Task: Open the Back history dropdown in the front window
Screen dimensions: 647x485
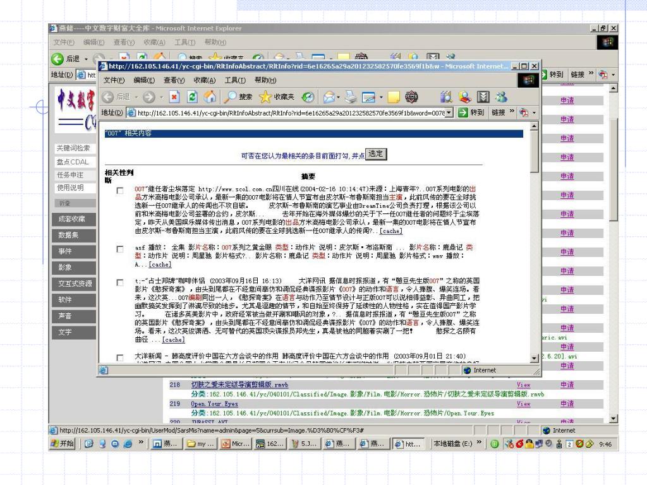Action: click(136, 97)
